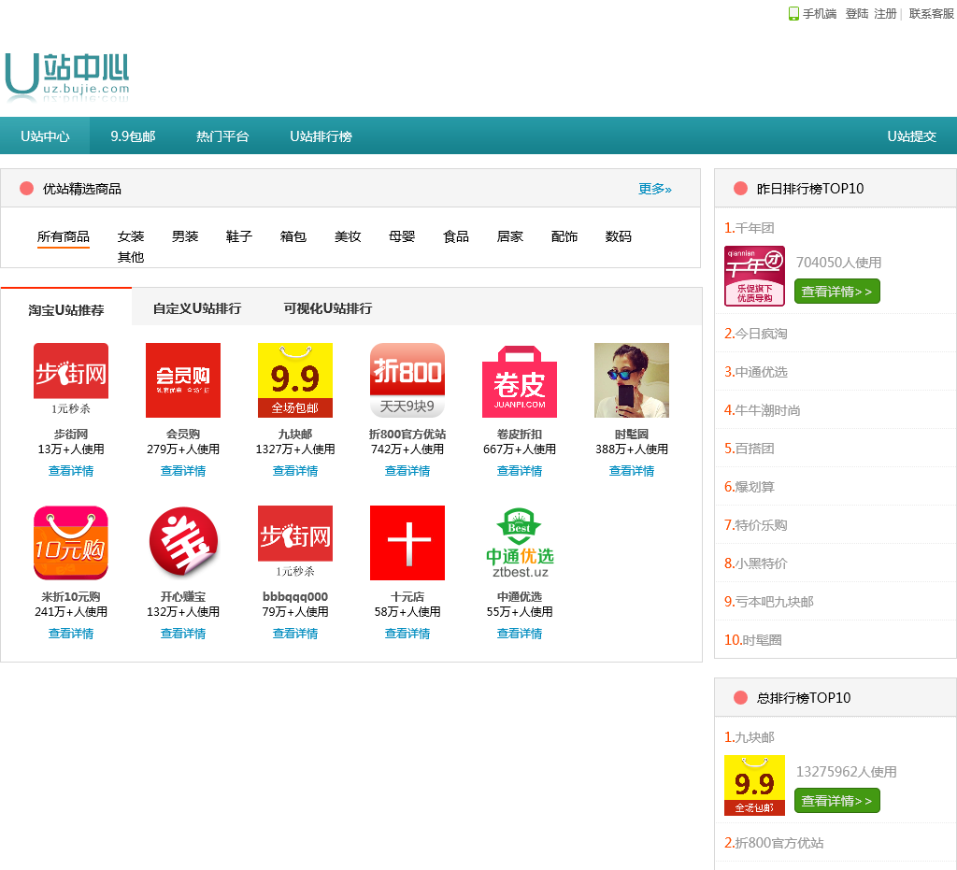Open the 卷皮 JUANPI.COM bag logo
The image size is (957, 870).
pos(520,381)
